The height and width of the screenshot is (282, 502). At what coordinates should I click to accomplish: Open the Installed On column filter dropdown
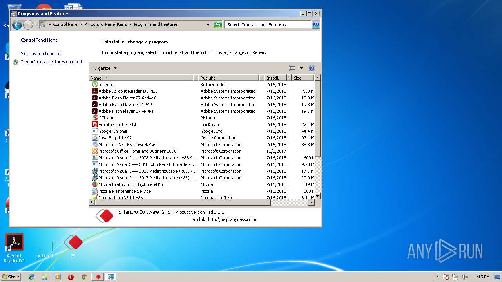pyautogui.click(x=289, y=78)
